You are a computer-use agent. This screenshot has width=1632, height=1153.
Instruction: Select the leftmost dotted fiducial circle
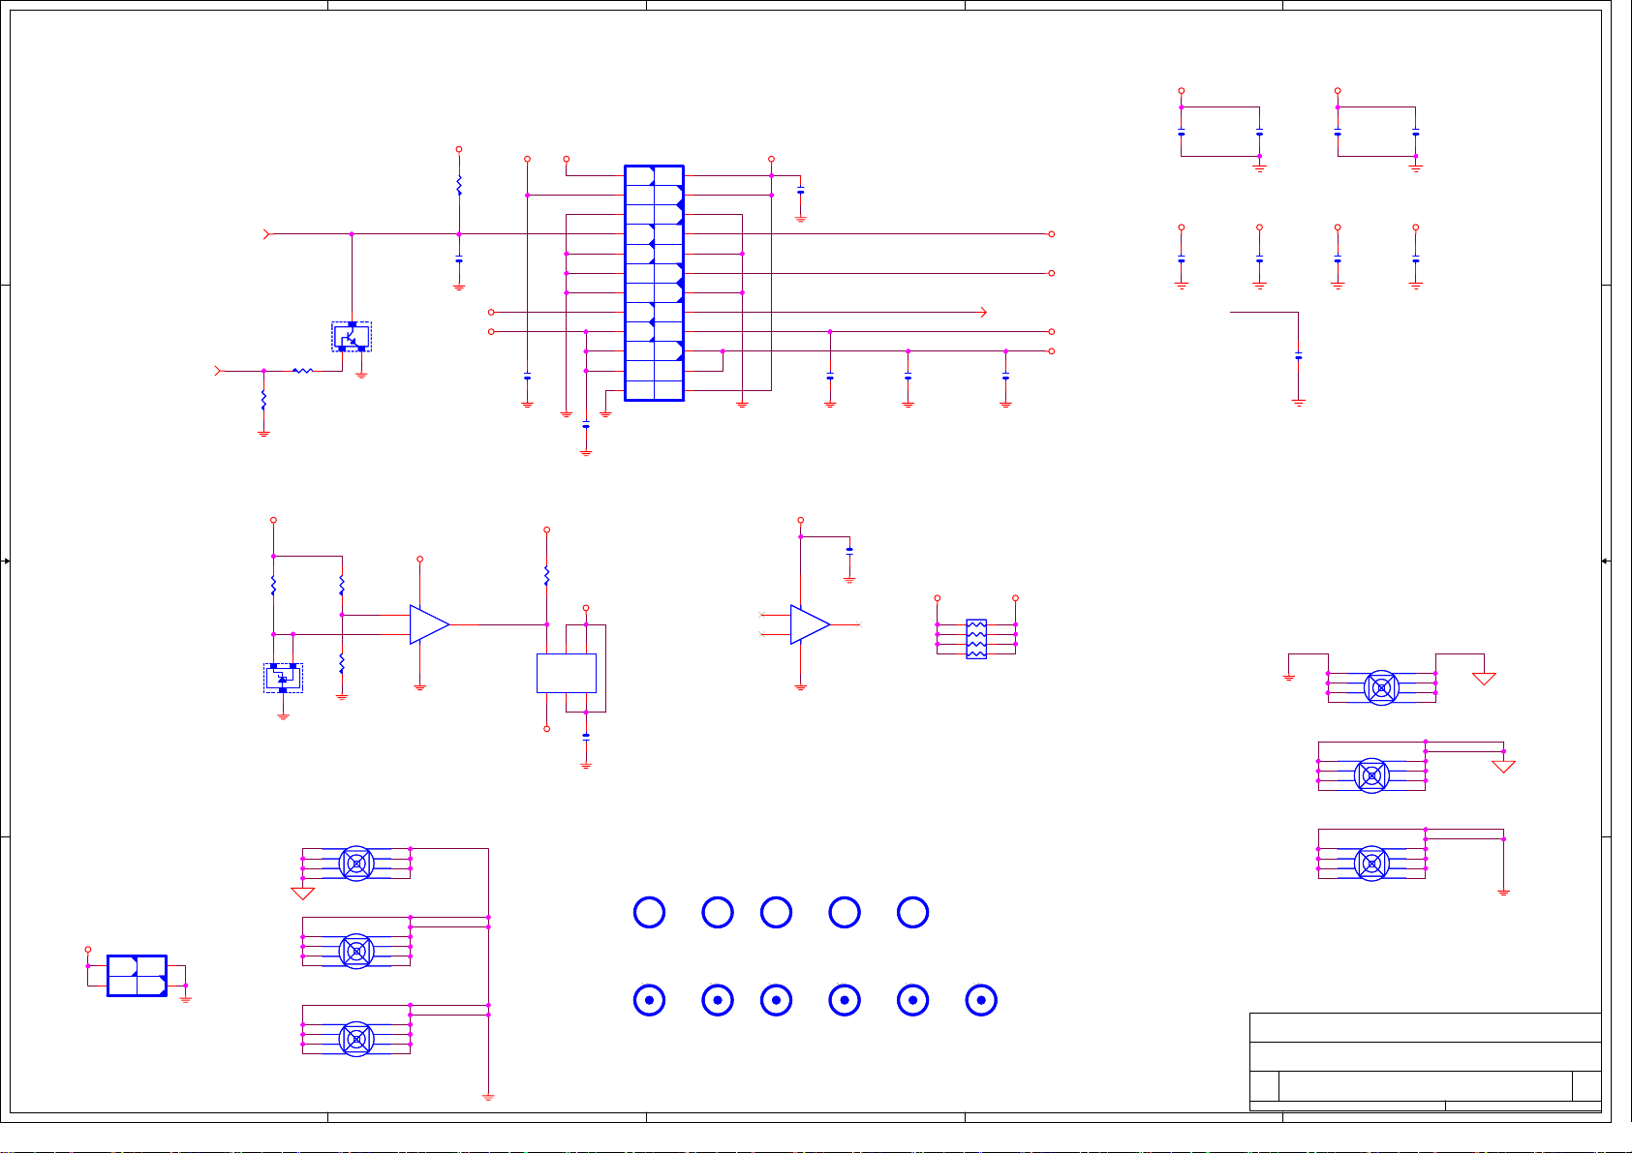[649, 1000]
